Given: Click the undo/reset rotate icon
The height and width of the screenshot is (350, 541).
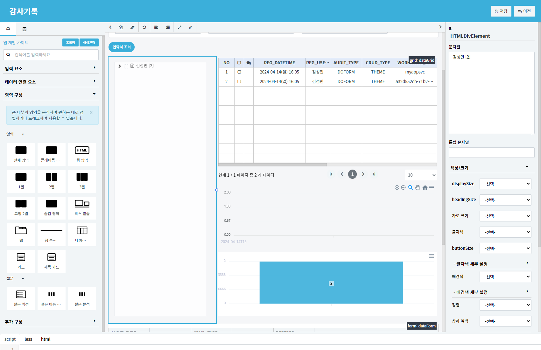Looking at the screenshot, I should pos(144,27).
